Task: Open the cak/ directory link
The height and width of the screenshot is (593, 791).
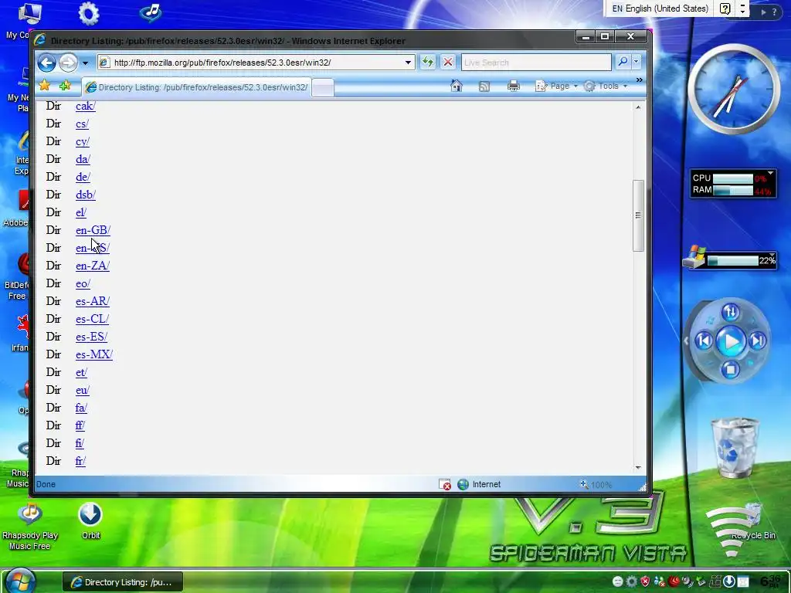Action: coord(85,106)
